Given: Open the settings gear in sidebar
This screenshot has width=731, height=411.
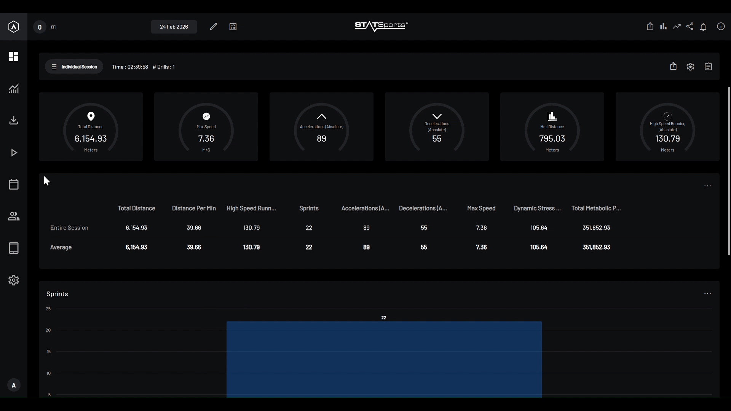Looking at the screenshot, I should point(14,280).
